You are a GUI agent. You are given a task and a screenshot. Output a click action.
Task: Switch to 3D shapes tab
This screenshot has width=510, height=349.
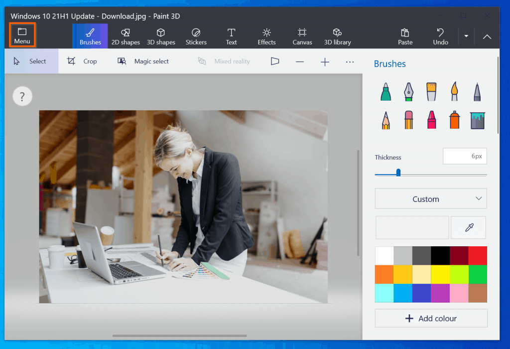pyautogui.click(x=161, y=36)
